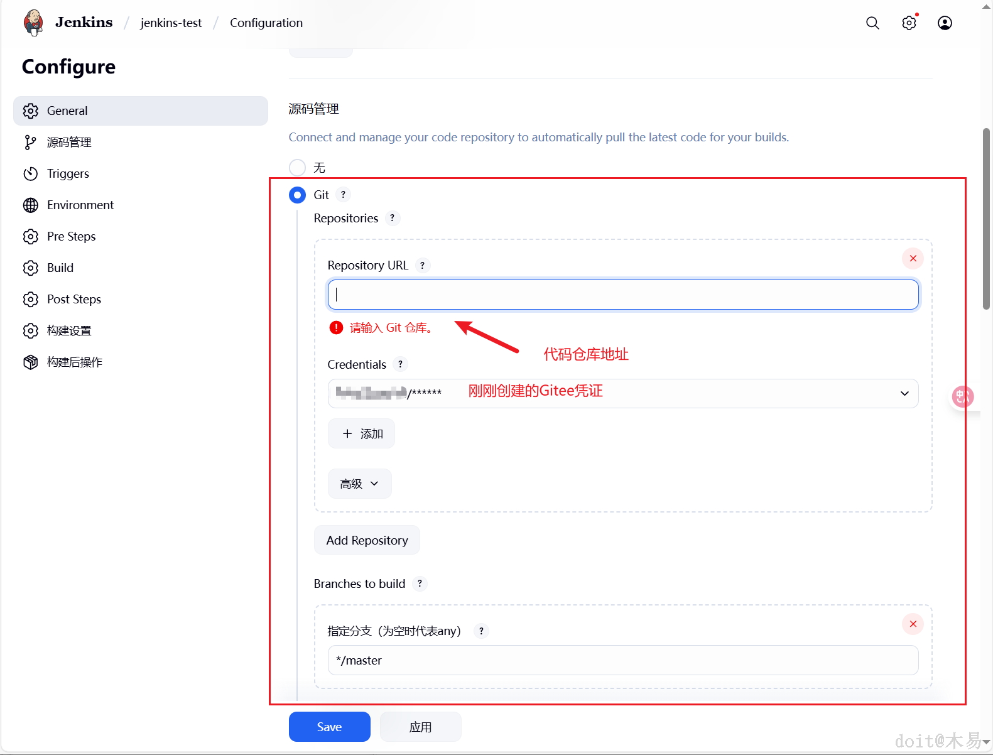The width and height of the screenshot is (993, 755).
Task: Select the Git radio button
Action: [297, 195]
